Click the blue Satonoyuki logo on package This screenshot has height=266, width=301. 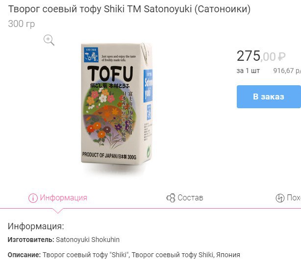coord(91,55)
